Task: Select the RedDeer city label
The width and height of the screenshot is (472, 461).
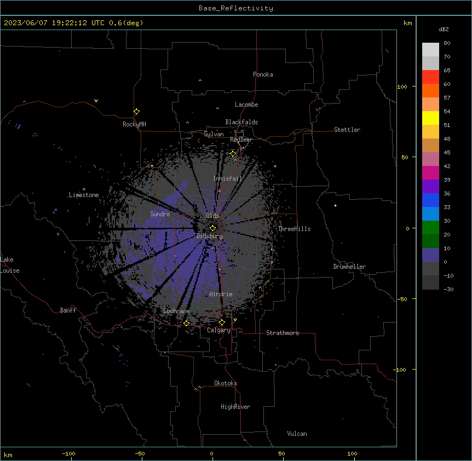Action: tap(241, 140)
